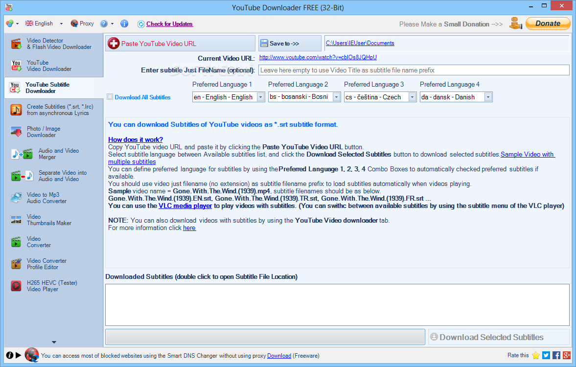
Task: Expand the Preferred Language 1 dropdown
Action: pyautogui.click(x=260, y=97)
